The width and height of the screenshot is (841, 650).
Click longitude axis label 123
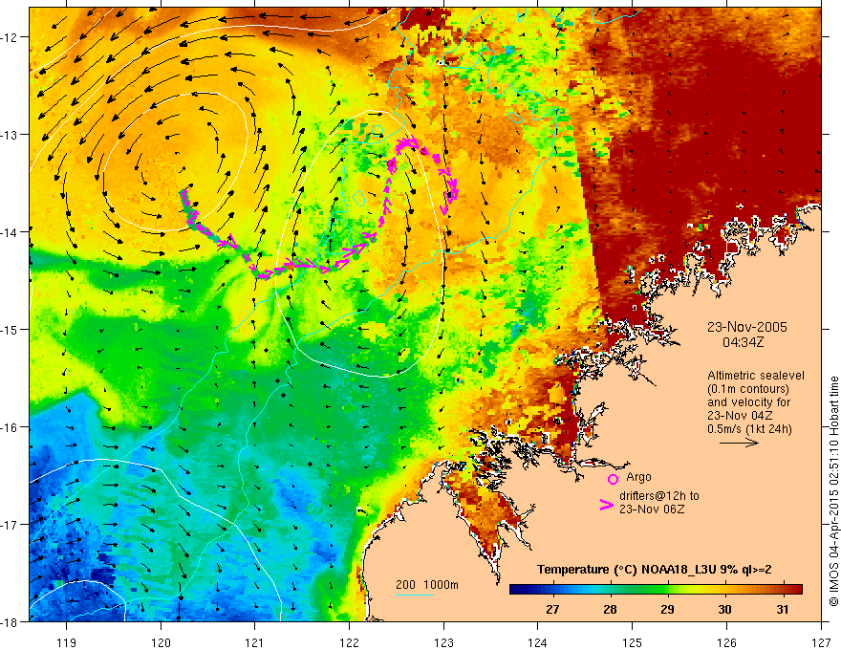[x=443, y=642]
